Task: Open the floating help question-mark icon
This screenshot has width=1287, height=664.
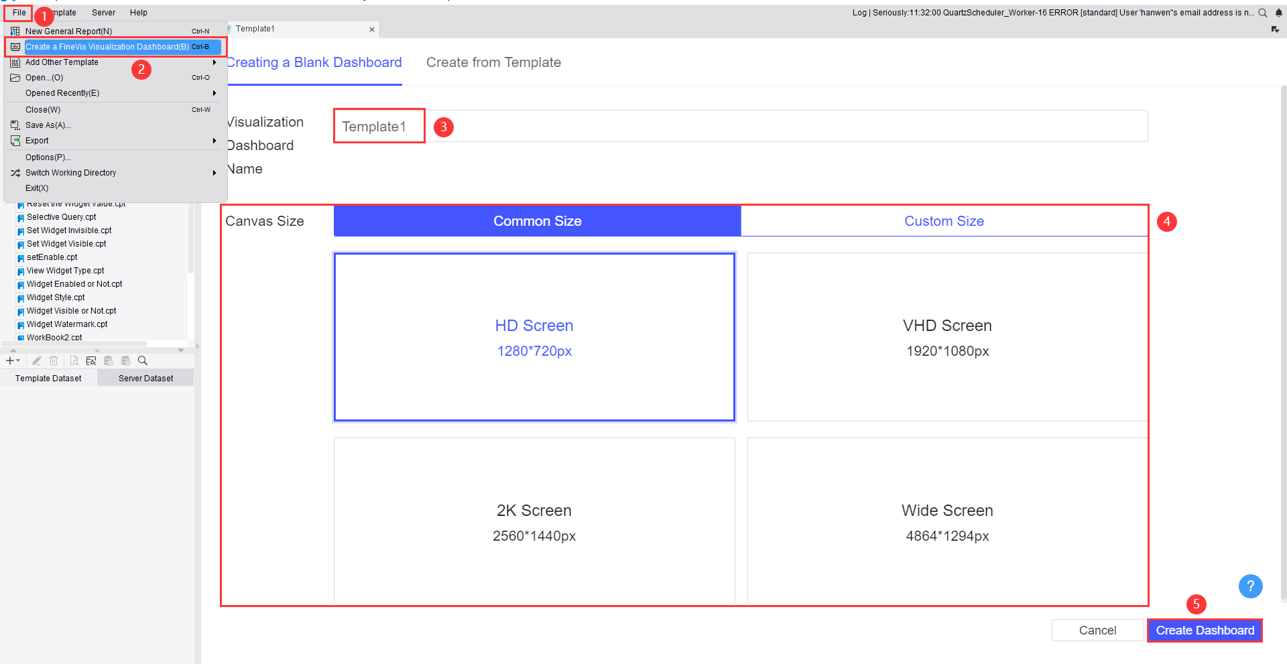Action: pyautogui.click(x=1249, y=586)
